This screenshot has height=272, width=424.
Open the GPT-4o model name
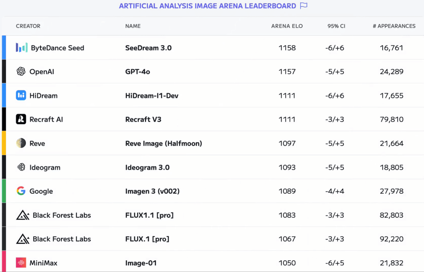click(x=138, y=71)
